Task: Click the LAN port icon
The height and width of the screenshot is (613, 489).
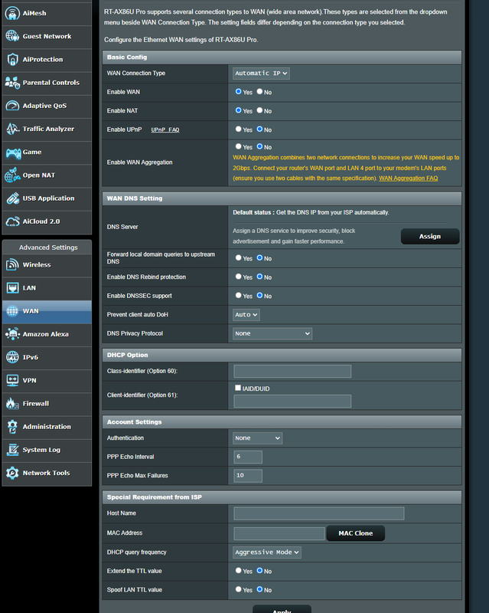Action: click(x=12, y=288)
